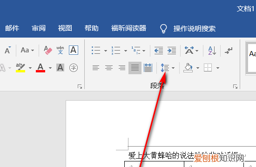This screenshot has width=256, height=167.
Task: Select Align Left
Action: pyautogui.click(x=96, y=68)
